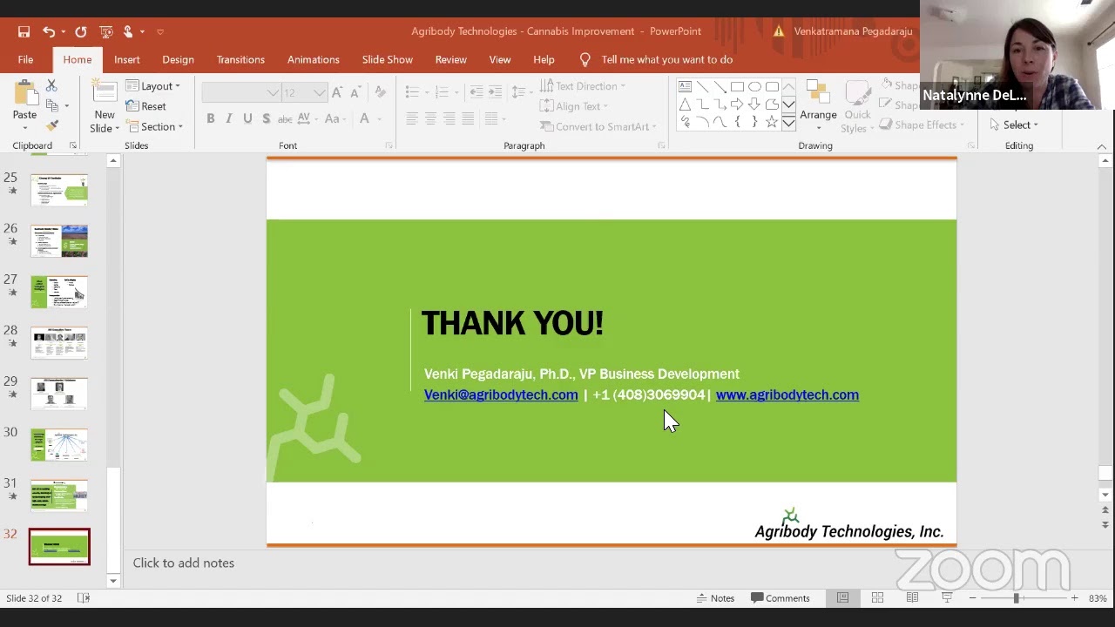
Task: Adjust the zoom slider handle
Action: [x=1016, y=598]
